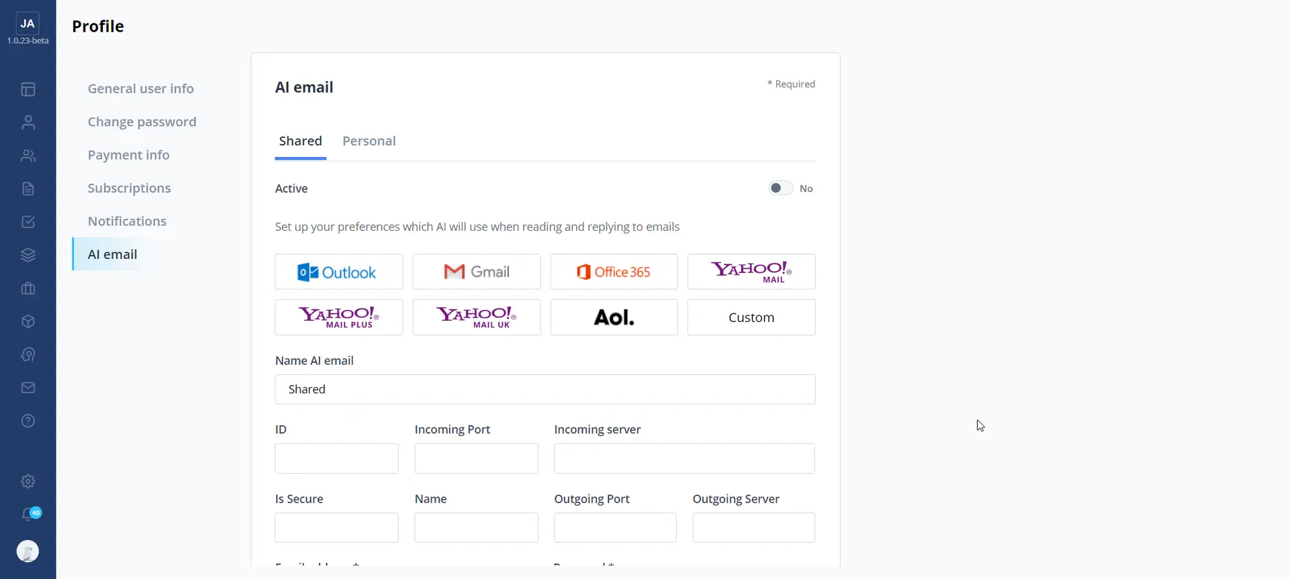
Task: Select the Outlook provider button
Action: (x=338, y=272)
